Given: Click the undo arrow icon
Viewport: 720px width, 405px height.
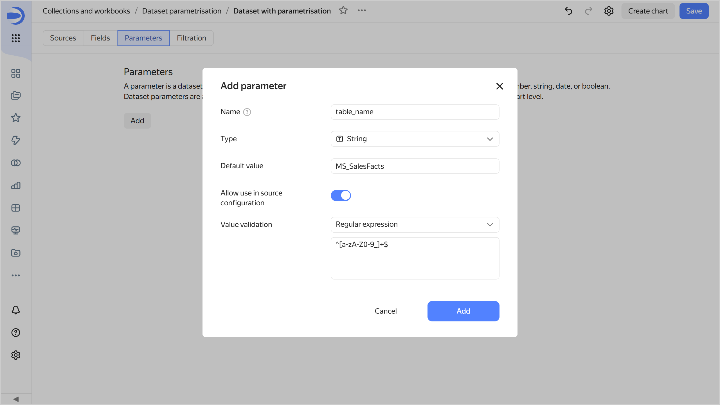Looking at the screenshot, I should coord(568,11).
